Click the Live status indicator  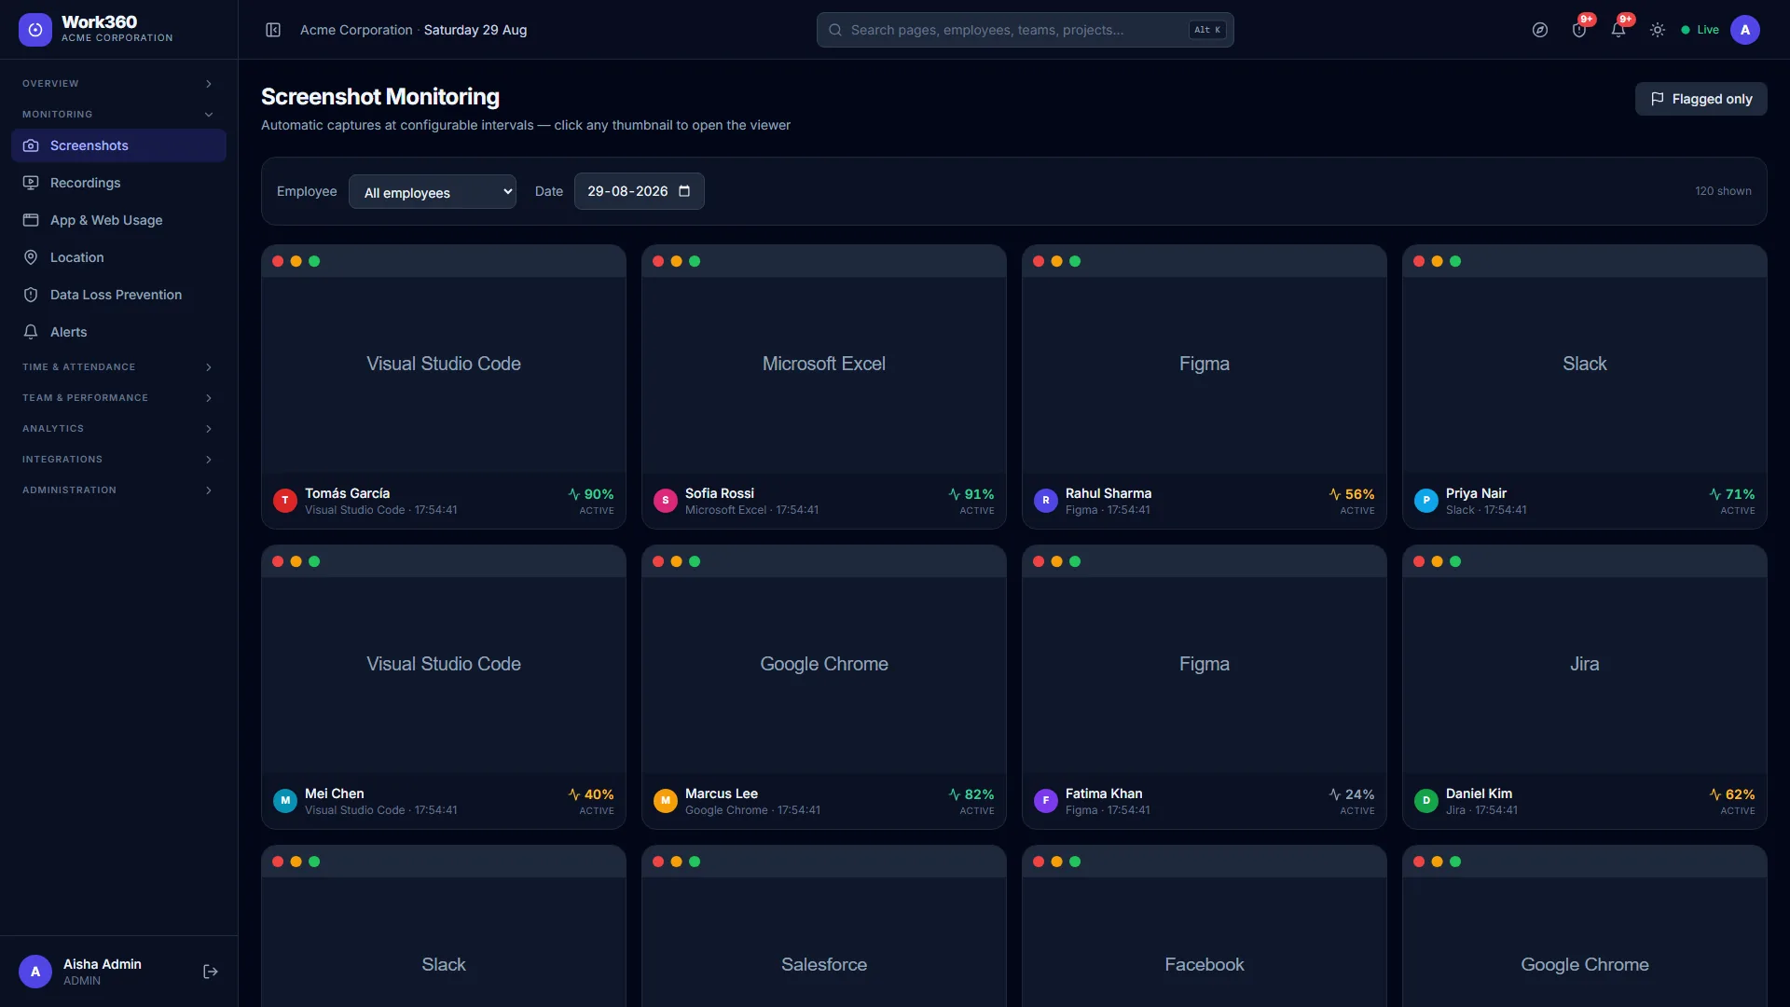pos(1700,30)
